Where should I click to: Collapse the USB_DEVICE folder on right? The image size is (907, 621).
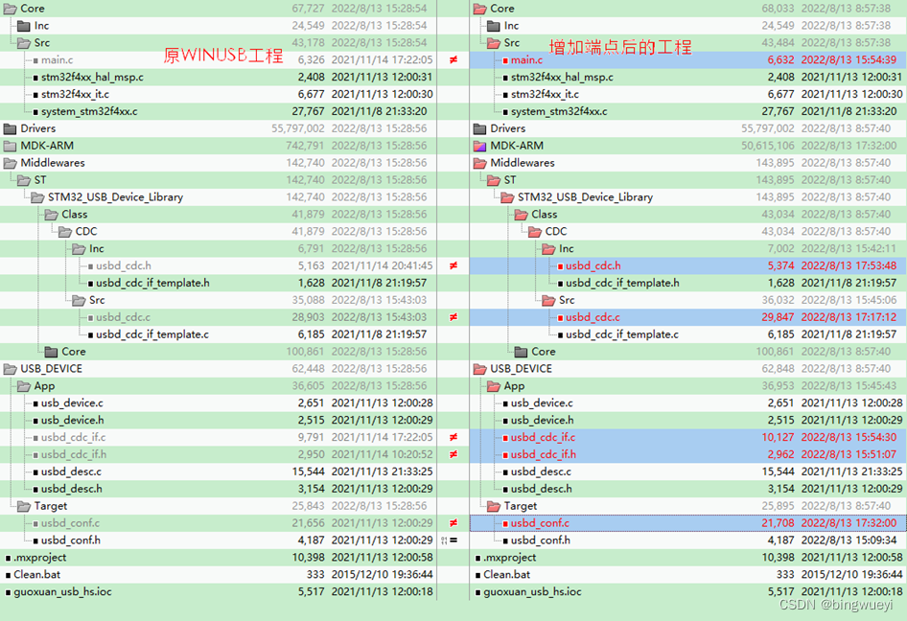pyautogui.click(x=477, y=368)
